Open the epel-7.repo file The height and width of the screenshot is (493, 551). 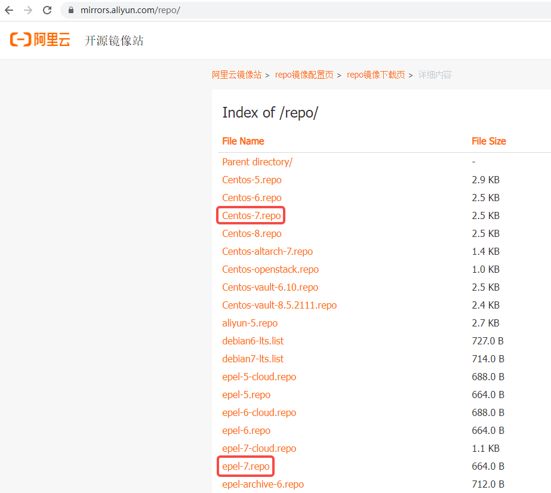coord(245,467)
